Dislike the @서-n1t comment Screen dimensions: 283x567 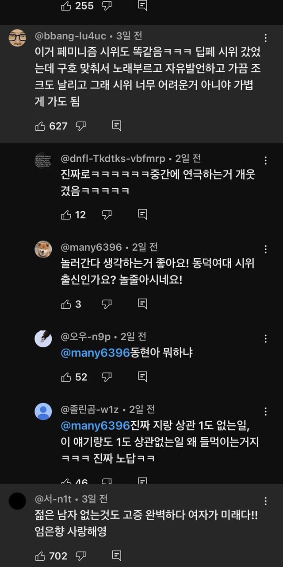click(80, 555)
